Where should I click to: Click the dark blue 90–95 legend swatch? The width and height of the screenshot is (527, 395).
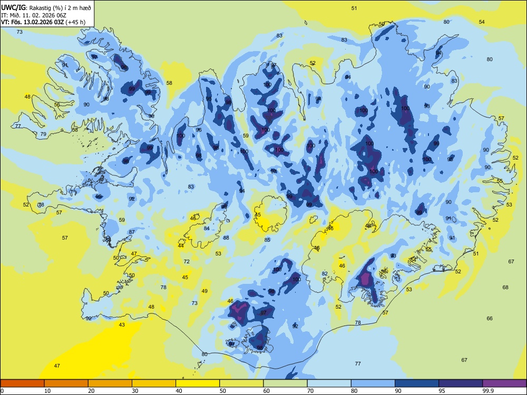point(417,383)
